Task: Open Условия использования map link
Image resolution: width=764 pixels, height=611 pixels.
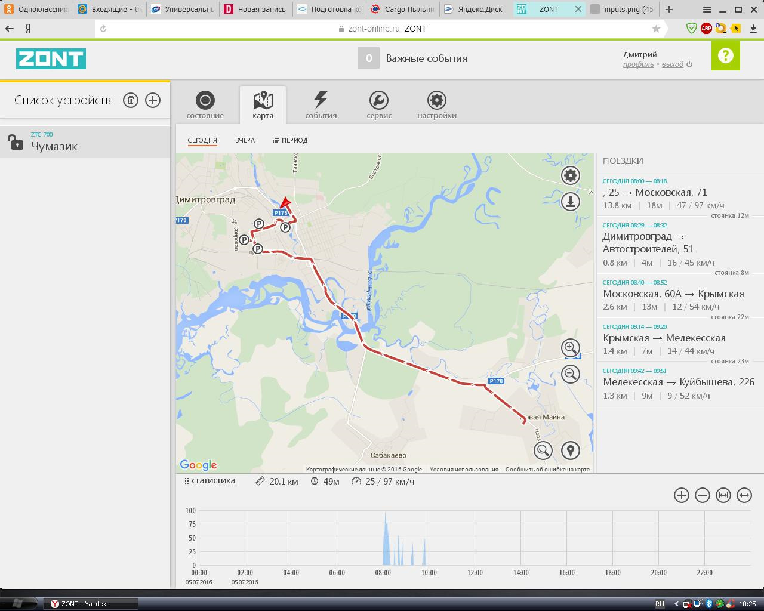Action: [464, 470]
